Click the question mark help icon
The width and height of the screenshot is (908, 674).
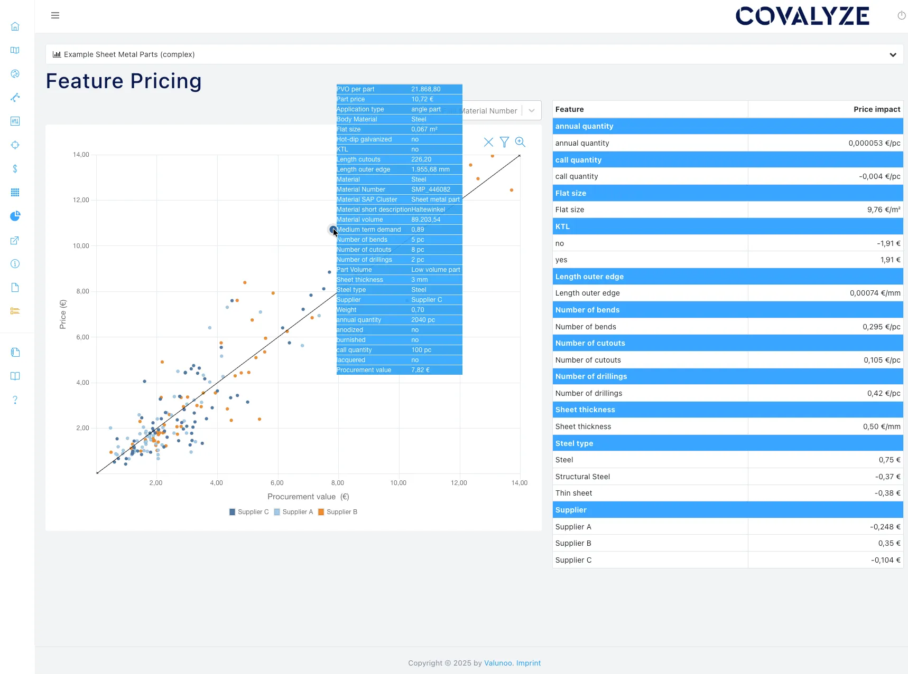[15, 400]
